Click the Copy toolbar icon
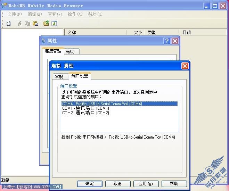The height and width of the screenshot is (191, 229). coord(27,23)
